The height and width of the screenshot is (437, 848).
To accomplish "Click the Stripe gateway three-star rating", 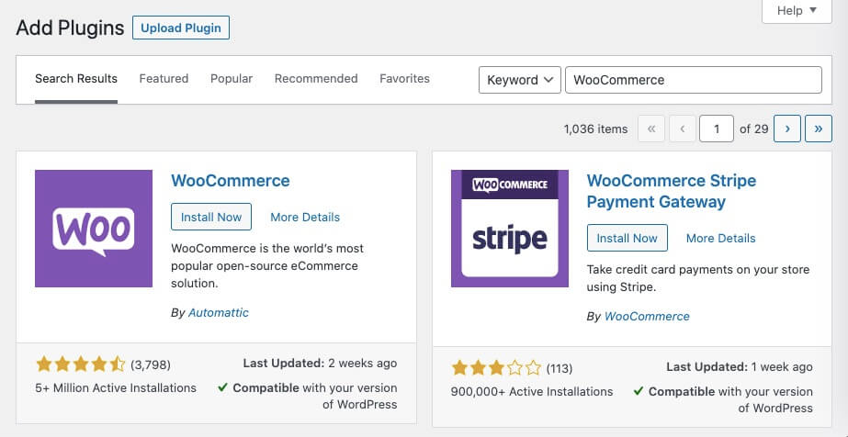I will tap(496, 368).
